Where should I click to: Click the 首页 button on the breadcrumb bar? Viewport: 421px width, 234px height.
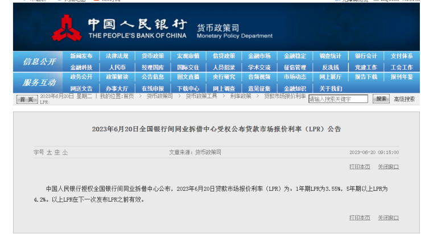point(27,99)
